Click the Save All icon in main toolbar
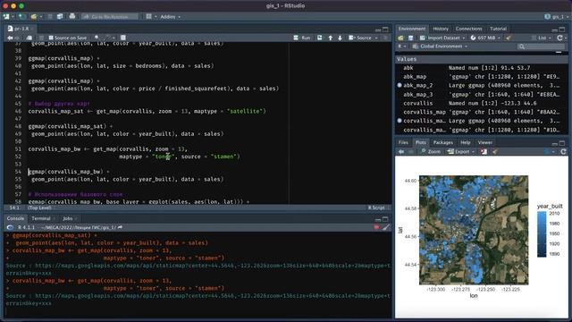 (60, 16)
